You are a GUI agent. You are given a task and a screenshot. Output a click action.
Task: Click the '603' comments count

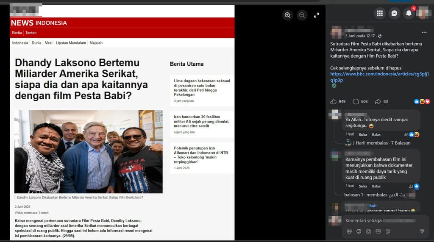point(364,102)
